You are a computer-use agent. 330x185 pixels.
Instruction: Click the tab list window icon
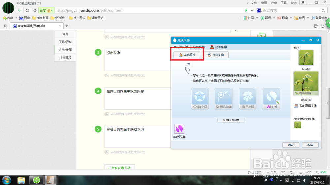[316, 26]
